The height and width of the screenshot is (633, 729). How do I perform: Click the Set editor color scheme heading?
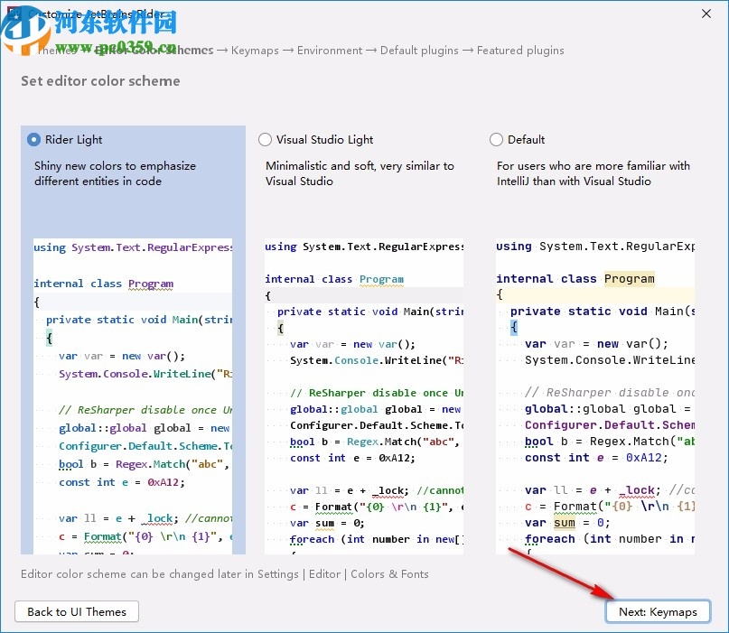tap(99, 81)
